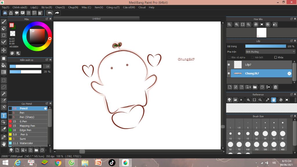Select the Brush tool in left toolbar

point(3,22)
